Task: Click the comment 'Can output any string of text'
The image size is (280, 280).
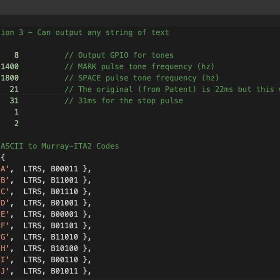Action: click(x=103, y=33)
